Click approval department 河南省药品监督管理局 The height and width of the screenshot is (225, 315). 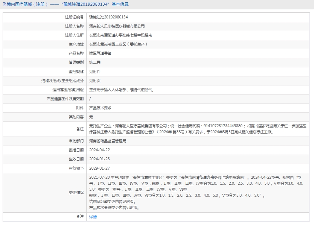(x=108, y=141)
